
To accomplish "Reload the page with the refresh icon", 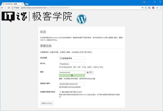I will 9,8.
